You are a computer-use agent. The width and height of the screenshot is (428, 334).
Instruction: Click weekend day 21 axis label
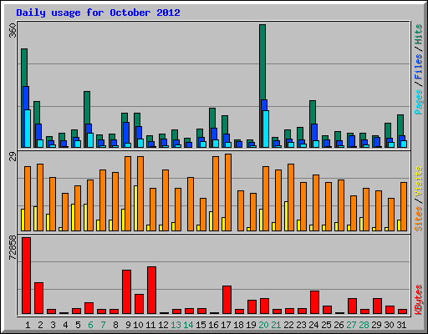(x=276, y=325)
